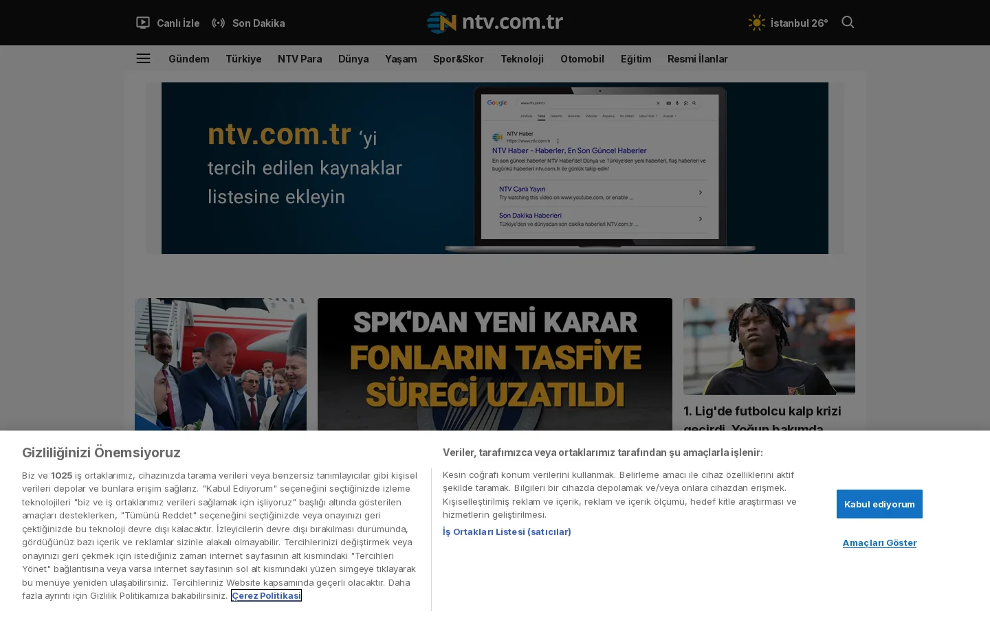
Task: Click the Son Dakika broadcast icon
Action: (x=219, y=23)
